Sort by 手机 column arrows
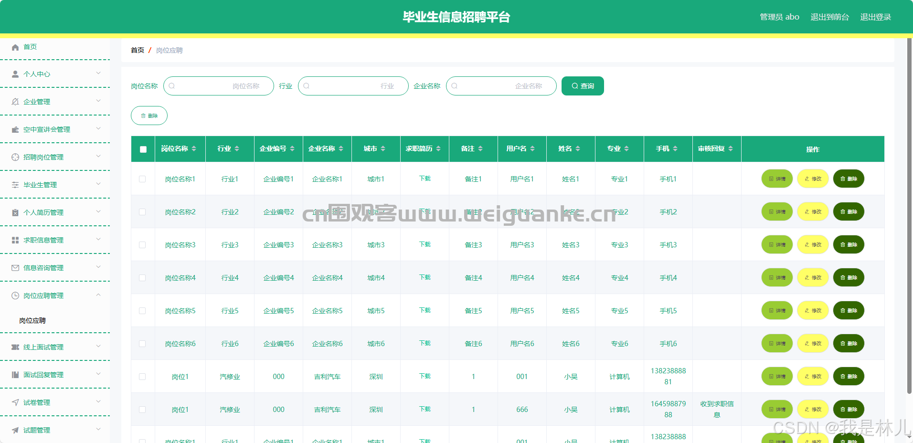This screenshot has width=913, height=443. 675,149
